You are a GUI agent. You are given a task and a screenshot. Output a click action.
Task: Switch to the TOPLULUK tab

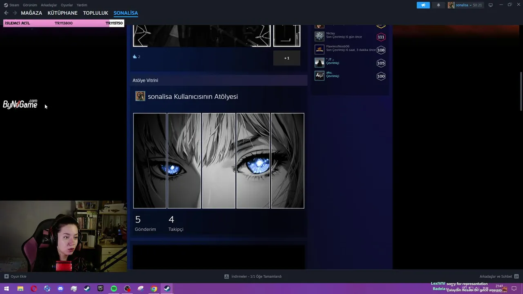[96, 13]
